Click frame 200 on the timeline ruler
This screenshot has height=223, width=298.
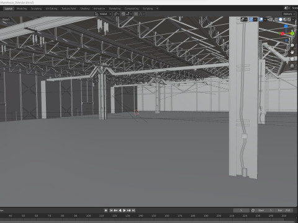click(x=219, y=216)
